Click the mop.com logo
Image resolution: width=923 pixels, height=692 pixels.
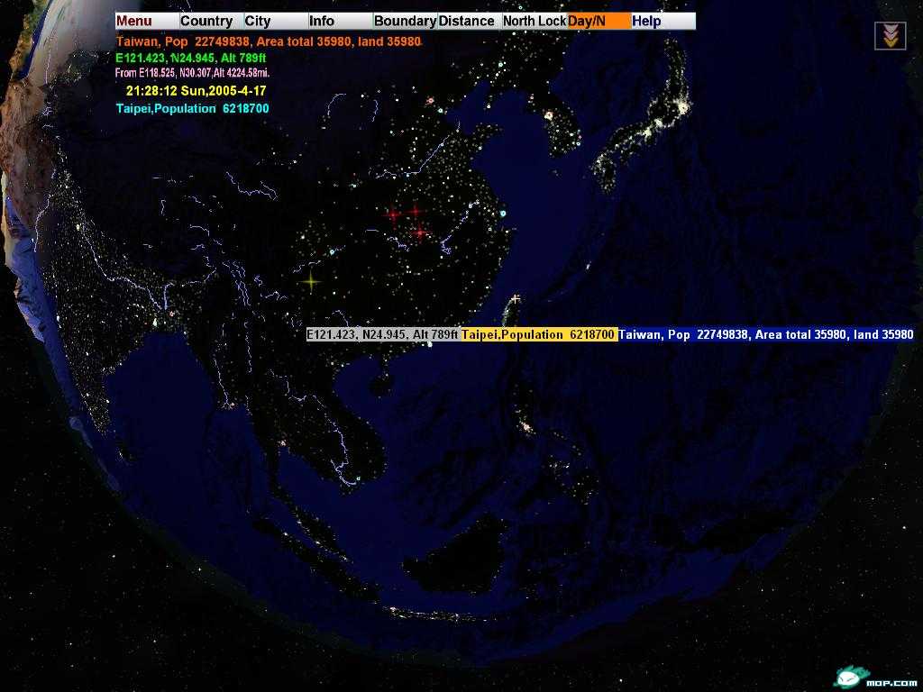875,678
